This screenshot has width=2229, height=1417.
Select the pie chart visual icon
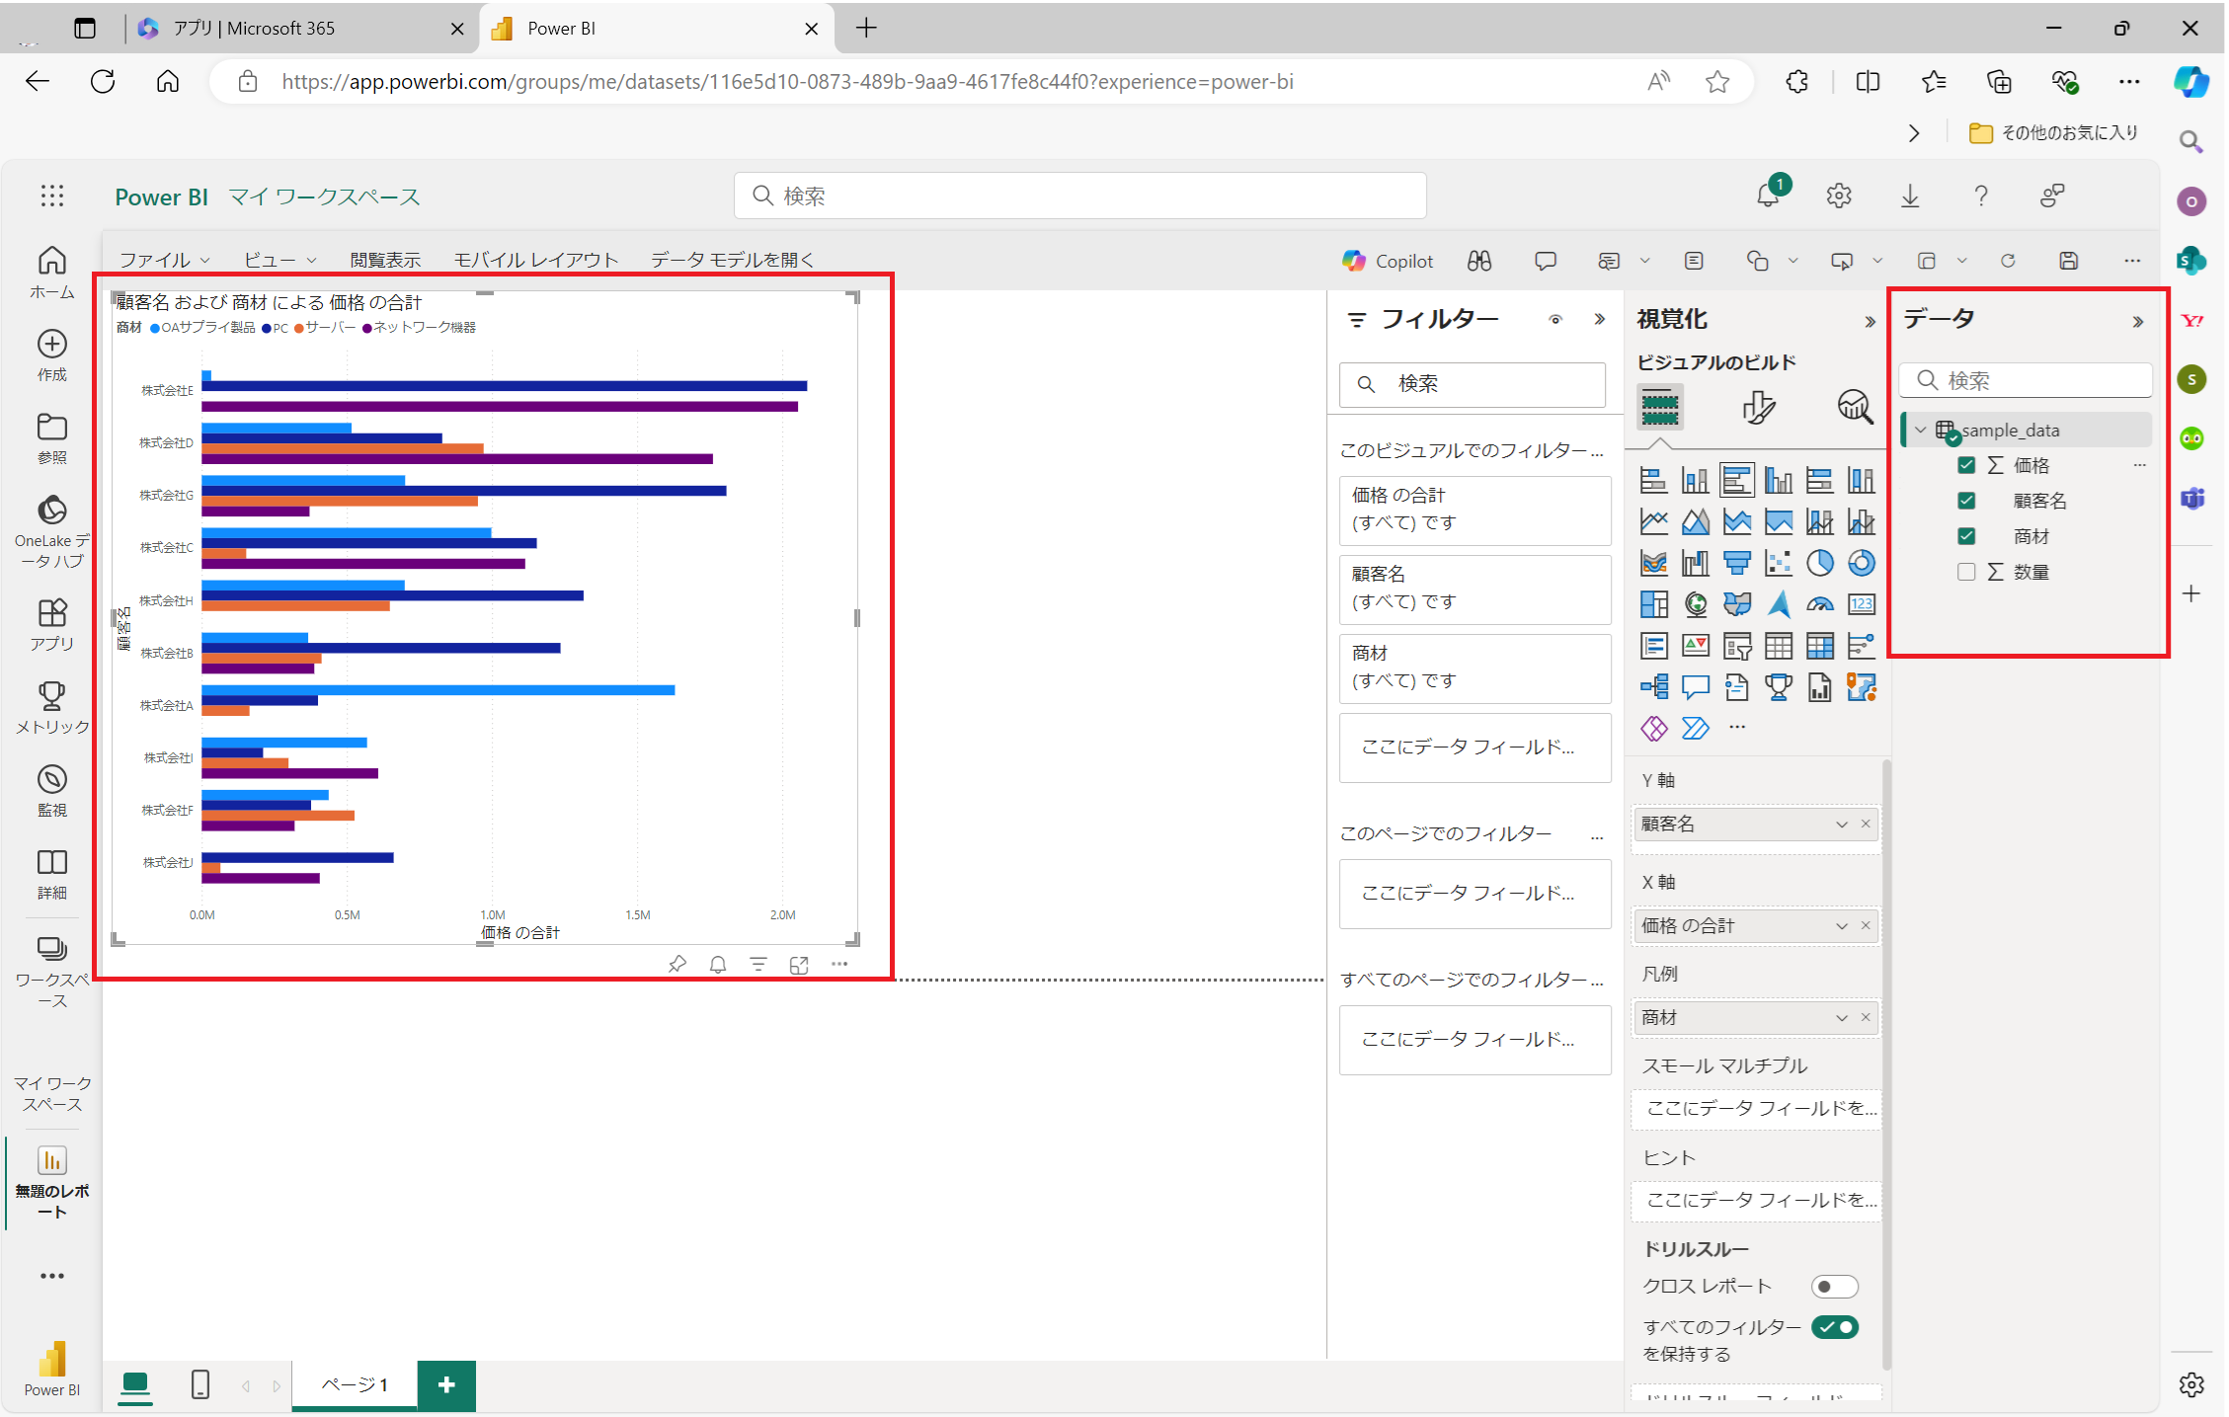click(1819, 563)
